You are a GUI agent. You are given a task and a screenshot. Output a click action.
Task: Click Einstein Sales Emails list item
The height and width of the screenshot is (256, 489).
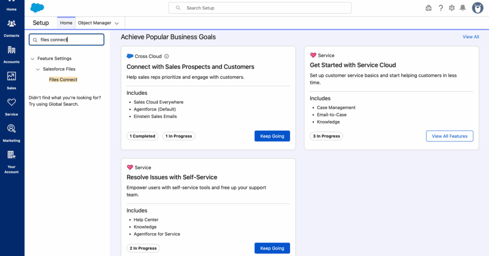click(x=155, y=116)
